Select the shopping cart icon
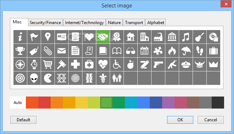The image size is (234, 134). click(48, 64)
